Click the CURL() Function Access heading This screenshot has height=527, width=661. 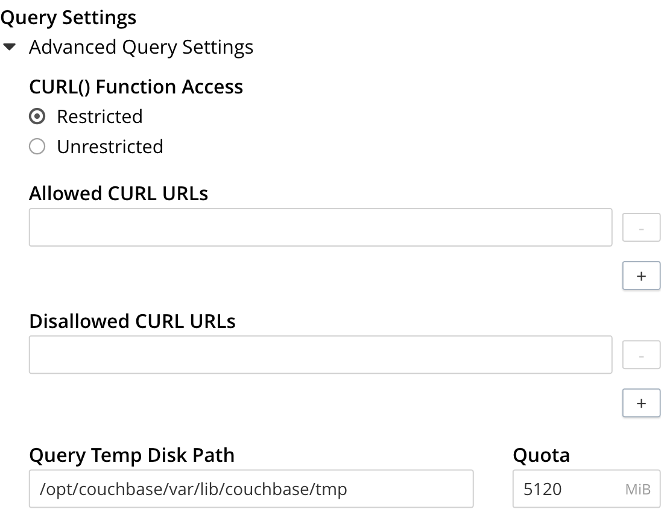tap(136, 87)
